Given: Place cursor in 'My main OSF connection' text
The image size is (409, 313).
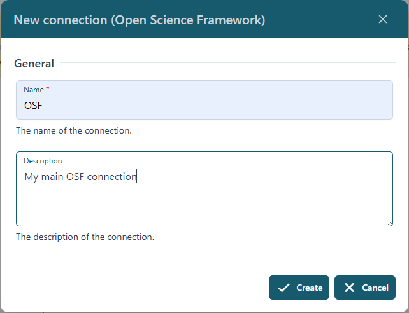Looking at the screenshot, I should coord(80,177).
